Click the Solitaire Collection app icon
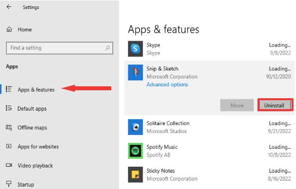This screenshot has width=296, height=189. pos(136,127)
